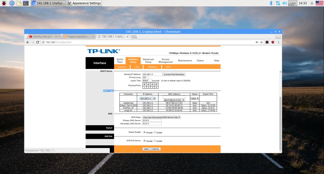Click the saved password key icon
Viewport: 324px width, 174px height.
tap(257, 42)
